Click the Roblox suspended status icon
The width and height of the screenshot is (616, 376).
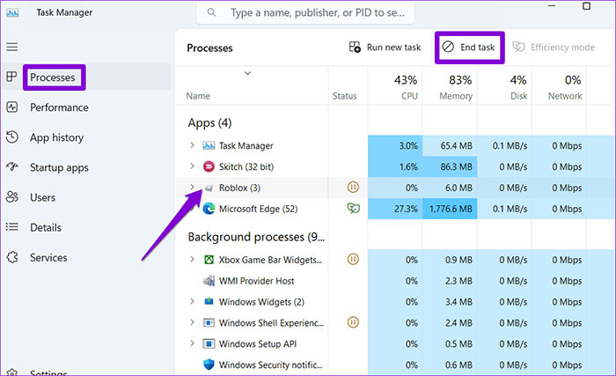(354, 188)
